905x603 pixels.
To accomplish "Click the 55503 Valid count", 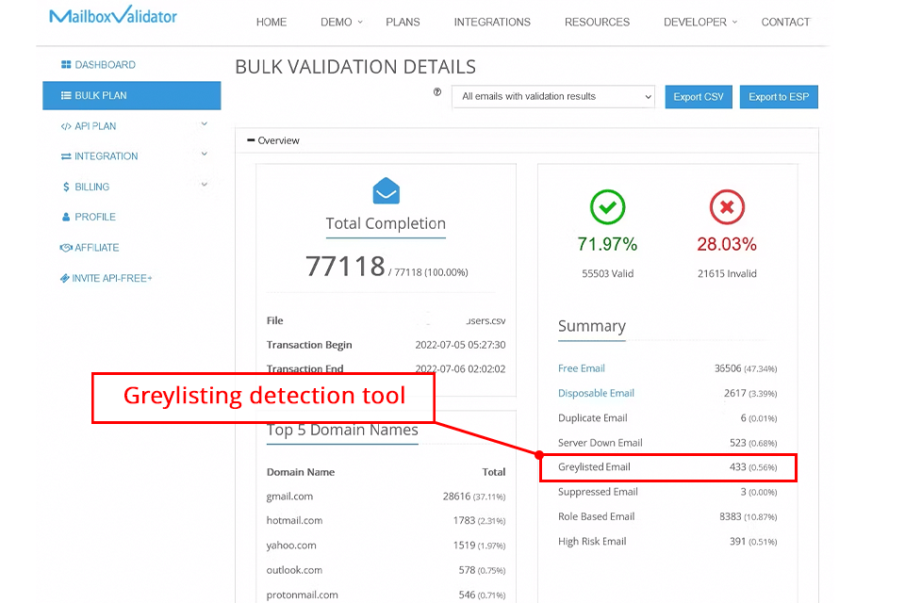I will click(x=608, y=273).
